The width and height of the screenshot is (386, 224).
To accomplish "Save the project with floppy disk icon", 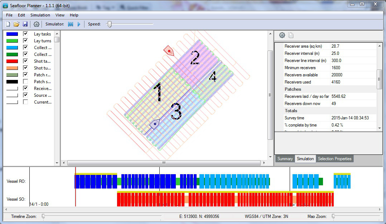I will pyautogui.click(x=25, y=24).
